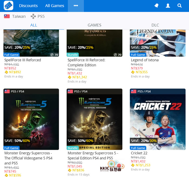The image size is (189, 177).
Task: Open Monster Energy Supercross 5 PS4 and PS5 link
Action: 28,158
